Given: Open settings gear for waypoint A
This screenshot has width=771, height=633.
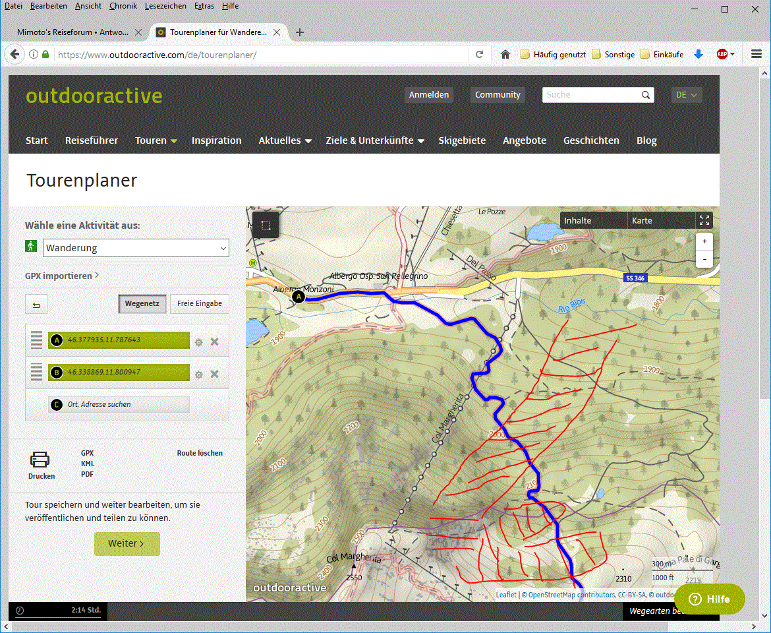Looking at the screenshot, I should click(198, 342).
